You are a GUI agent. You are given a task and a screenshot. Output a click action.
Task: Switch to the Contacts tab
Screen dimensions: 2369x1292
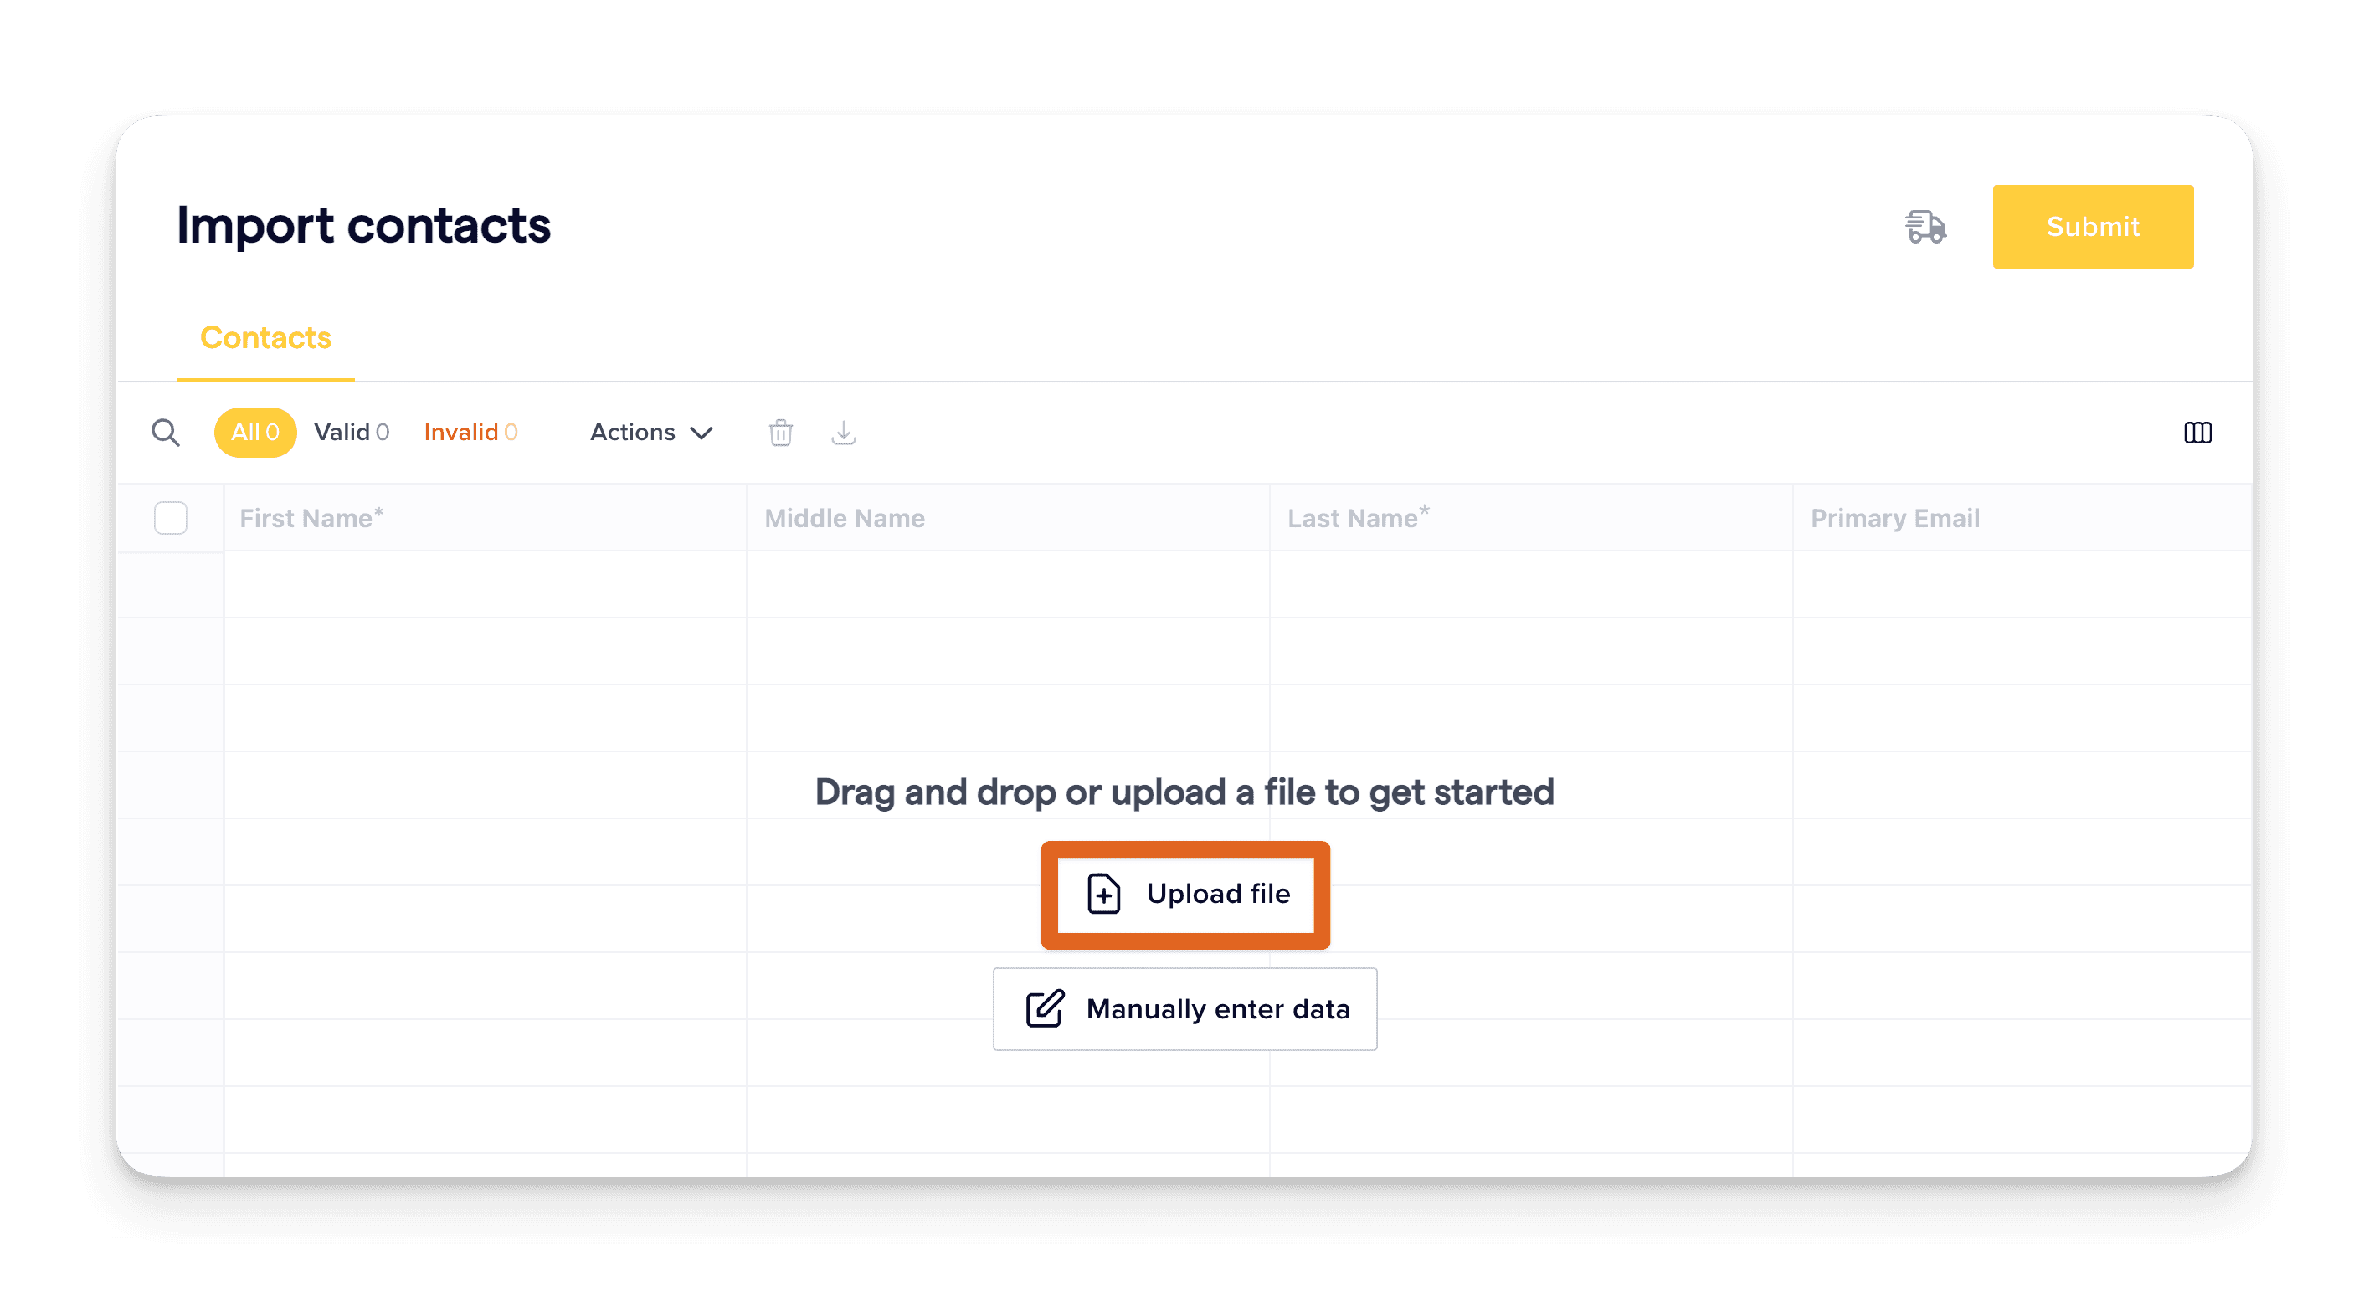(x=265, y=337)
